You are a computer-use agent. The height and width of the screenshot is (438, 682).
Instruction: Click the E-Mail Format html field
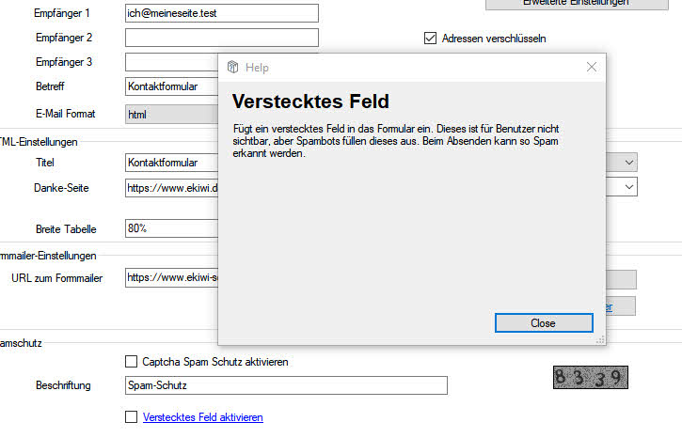coord(171,114)
